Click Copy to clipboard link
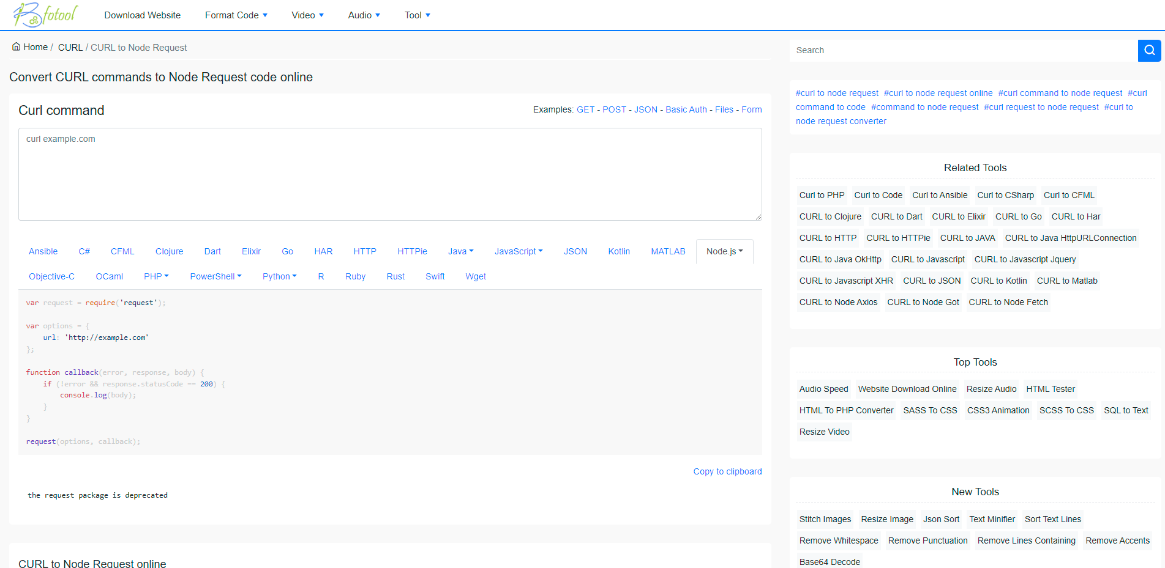This screenshot has width=1165, height=568. click(x=727, y=471)
